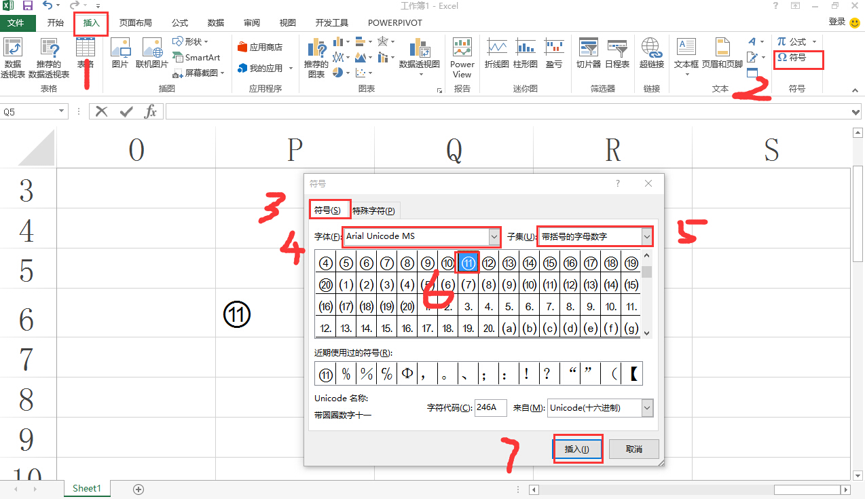The image size is (865, 499).
Task: Open the Subset (子集) dropdown
Action: (647, 236)
